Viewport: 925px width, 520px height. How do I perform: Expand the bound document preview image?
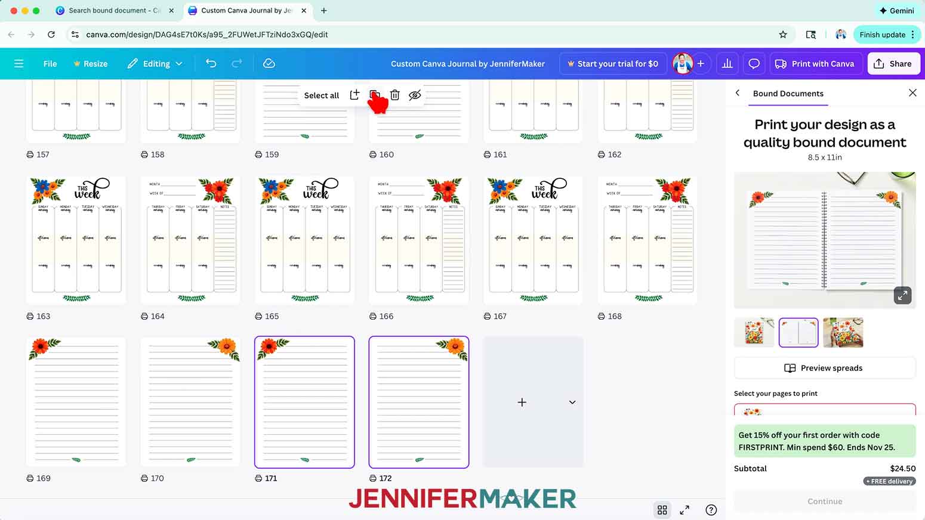pos(902,295)
